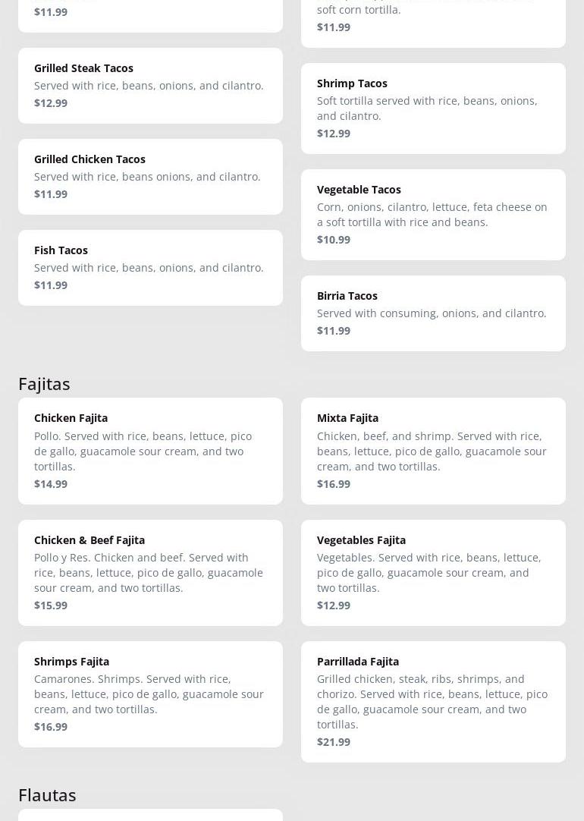Open the Chicken Fajita item
This screenshot has height=821, width=584.
(x=150, y=451)
